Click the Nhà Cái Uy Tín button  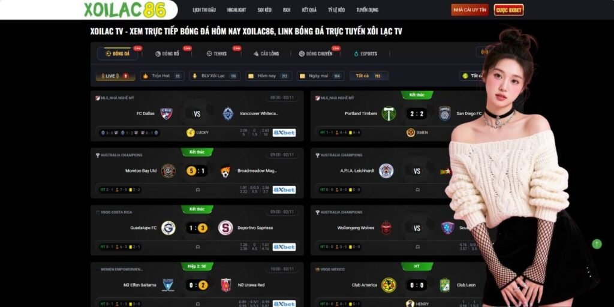[470, 10]
